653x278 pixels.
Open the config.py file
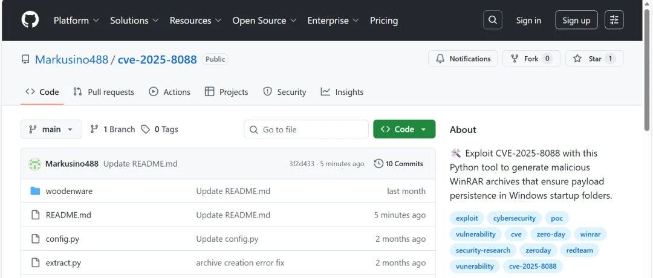click(x=62, y=239)
